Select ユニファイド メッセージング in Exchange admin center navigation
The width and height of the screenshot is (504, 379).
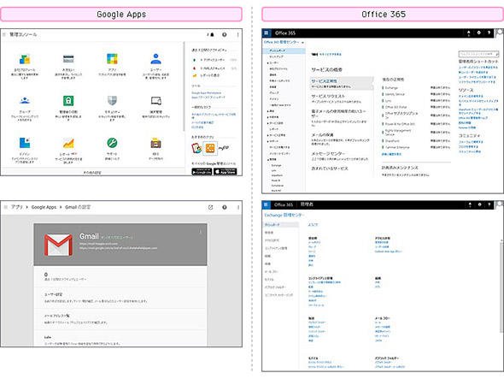pyautogui.click(x=278, y=294)
